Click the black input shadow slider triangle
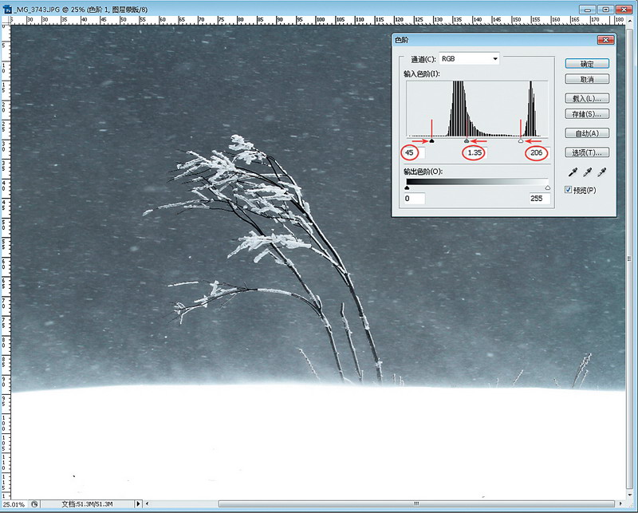The image size is (638, 513). [x=431, y=140]
